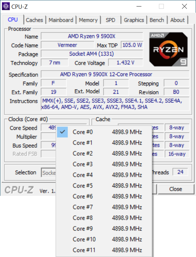This screenshot has height=257, width=196.
Task: Click the Max TDP value 105.0 W
Action: pos(132,45)
